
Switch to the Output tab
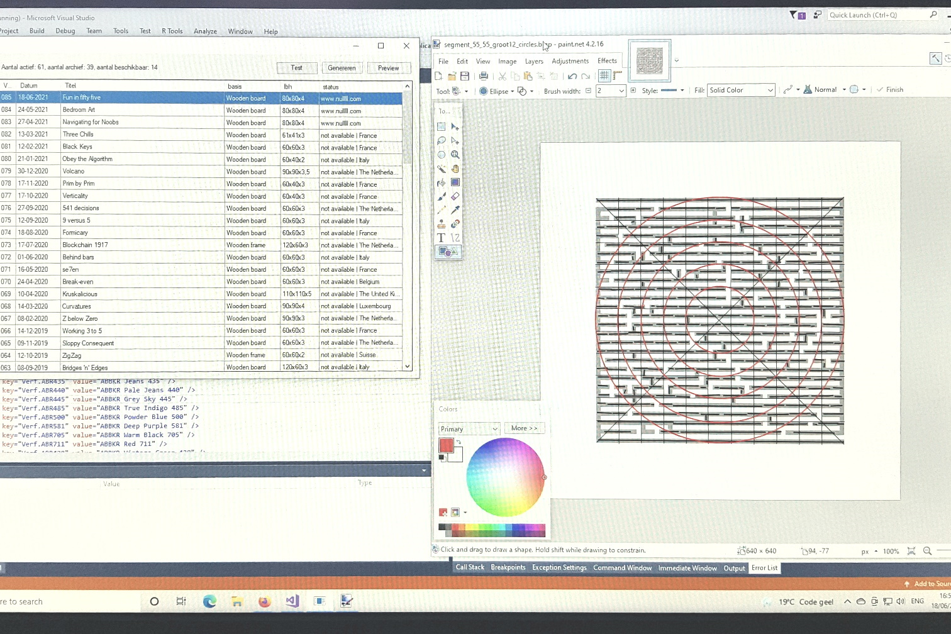(x=734, y=568)
